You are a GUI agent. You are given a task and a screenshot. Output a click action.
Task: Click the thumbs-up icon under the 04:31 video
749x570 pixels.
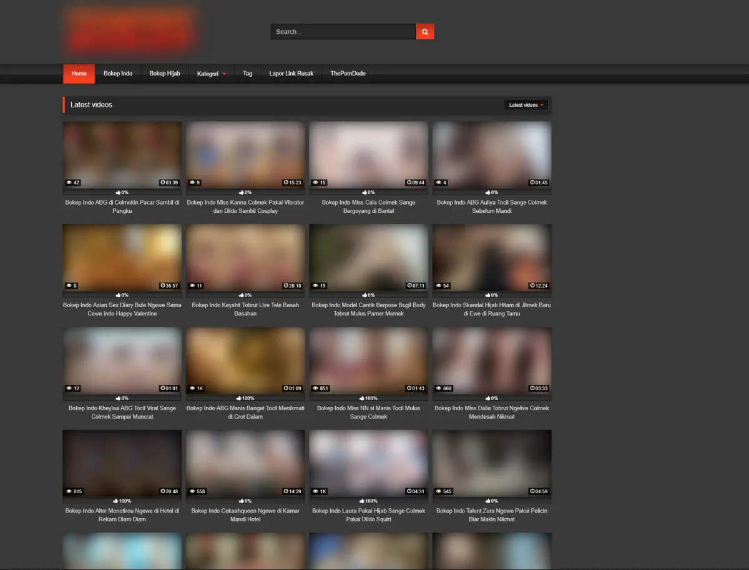click(x=363, y=501)
